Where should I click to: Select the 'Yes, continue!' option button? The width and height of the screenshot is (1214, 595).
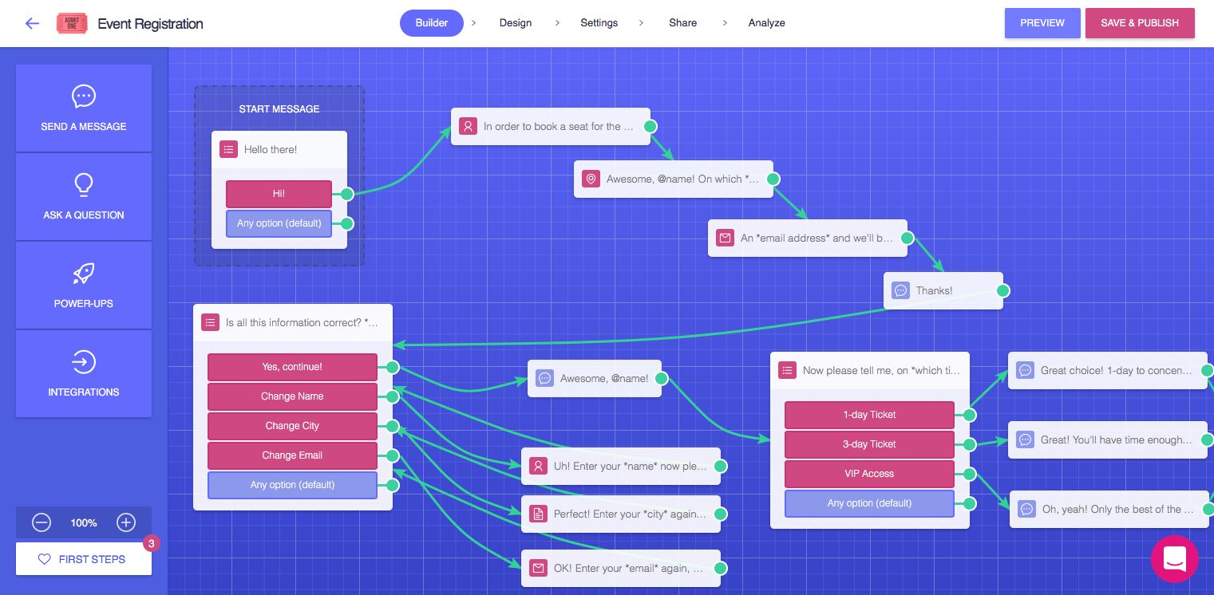pyautogui.click(x=292, y=367)
